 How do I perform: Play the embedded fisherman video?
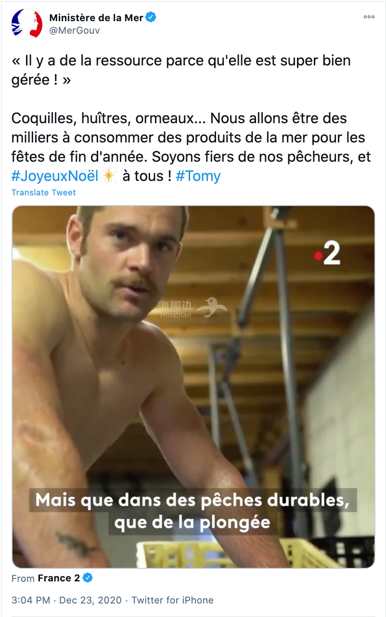(193, 387)
